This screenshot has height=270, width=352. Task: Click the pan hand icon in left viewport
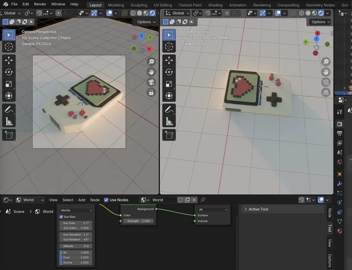(151, 72)
